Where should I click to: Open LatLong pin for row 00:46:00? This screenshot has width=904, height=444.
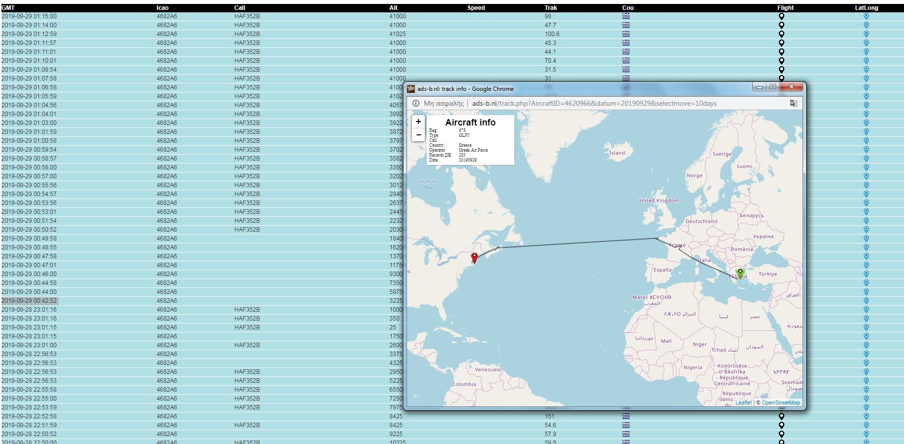click(866, 274)
